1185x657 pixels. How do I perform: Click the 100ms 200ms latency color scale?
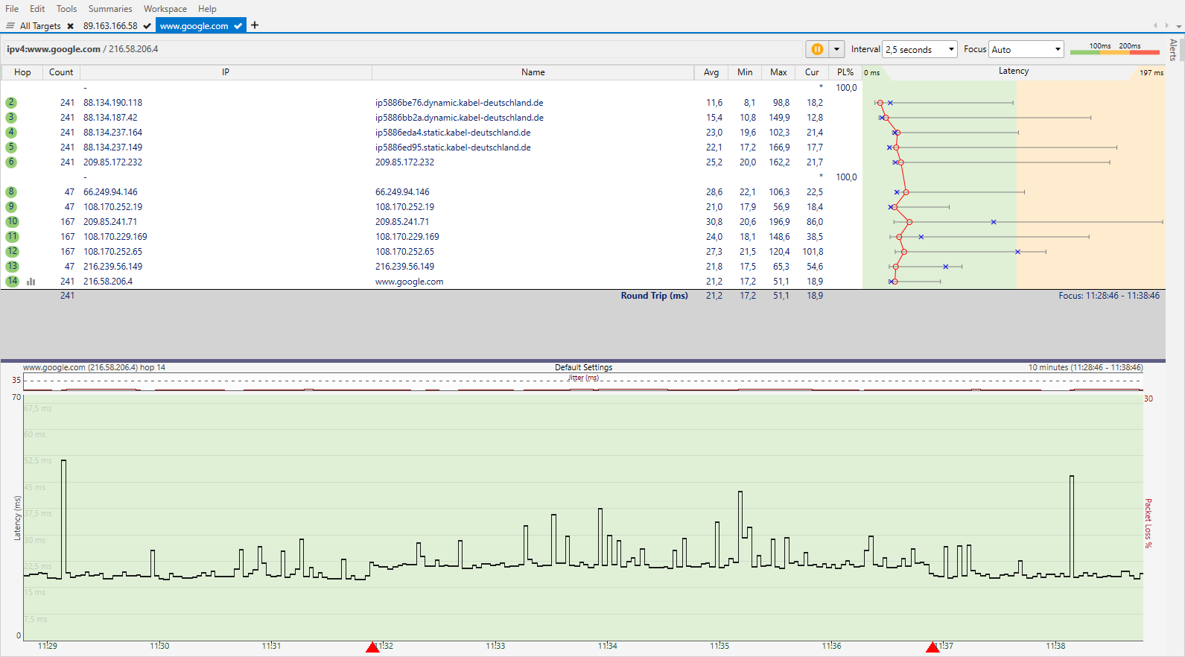(1115, 49)
